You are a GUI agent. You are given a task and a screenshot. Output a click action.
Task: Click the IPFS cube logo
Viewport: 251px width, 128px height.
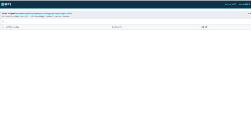click(3, 4)
